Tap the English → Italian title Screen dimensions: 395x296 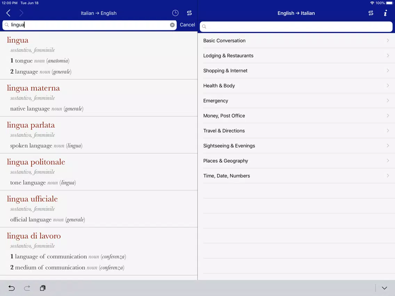tap(296, 13)
